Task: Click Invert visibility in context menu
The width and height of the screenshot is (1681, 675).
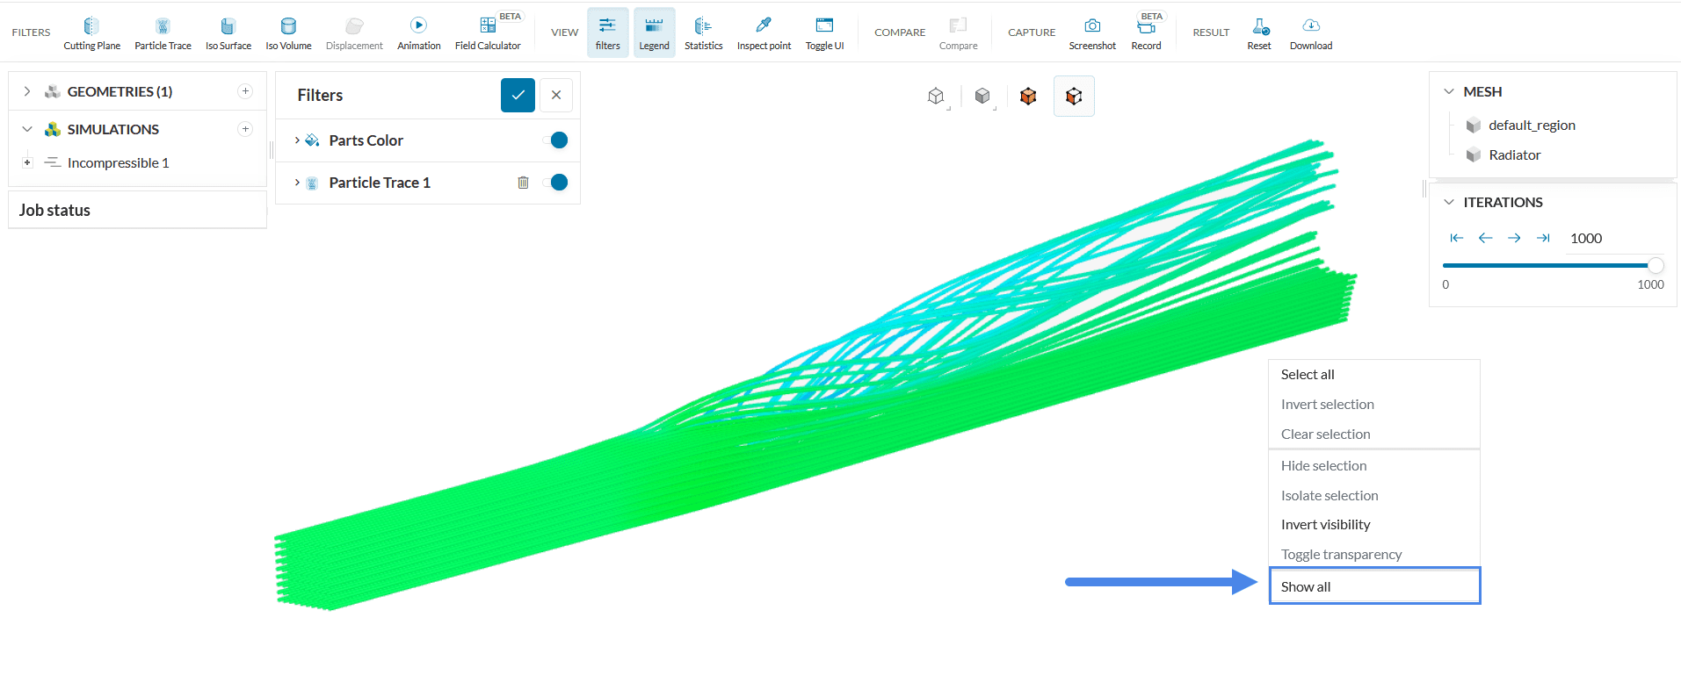Action: 1325,525
